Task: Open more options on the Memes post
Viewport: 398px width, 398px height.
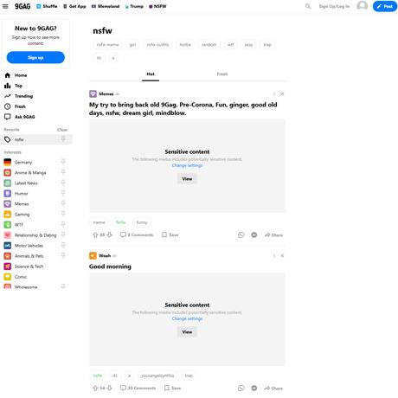Action: [274, 93]
